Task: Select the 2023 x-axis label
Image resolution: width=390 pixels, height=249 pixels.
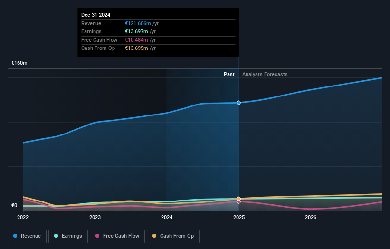Action: point(95,217)
